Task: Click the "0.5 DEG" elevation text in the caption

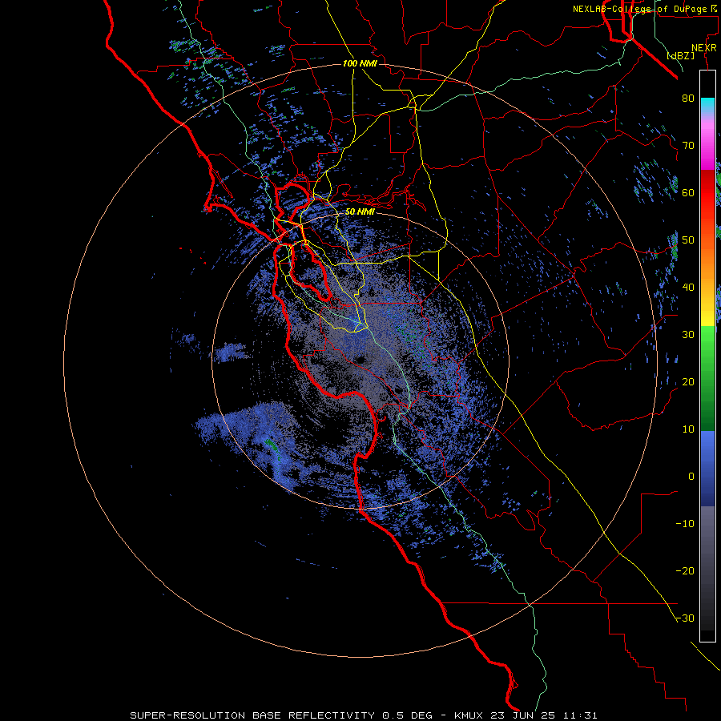Action: [x=408, y=715]
